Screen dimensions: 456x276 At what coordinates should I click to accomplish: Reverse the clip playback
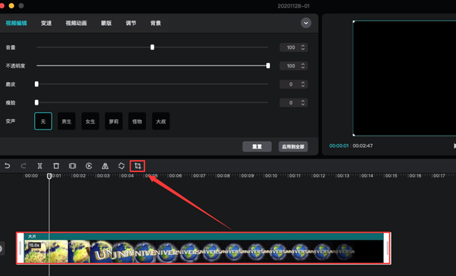point(89,166)
